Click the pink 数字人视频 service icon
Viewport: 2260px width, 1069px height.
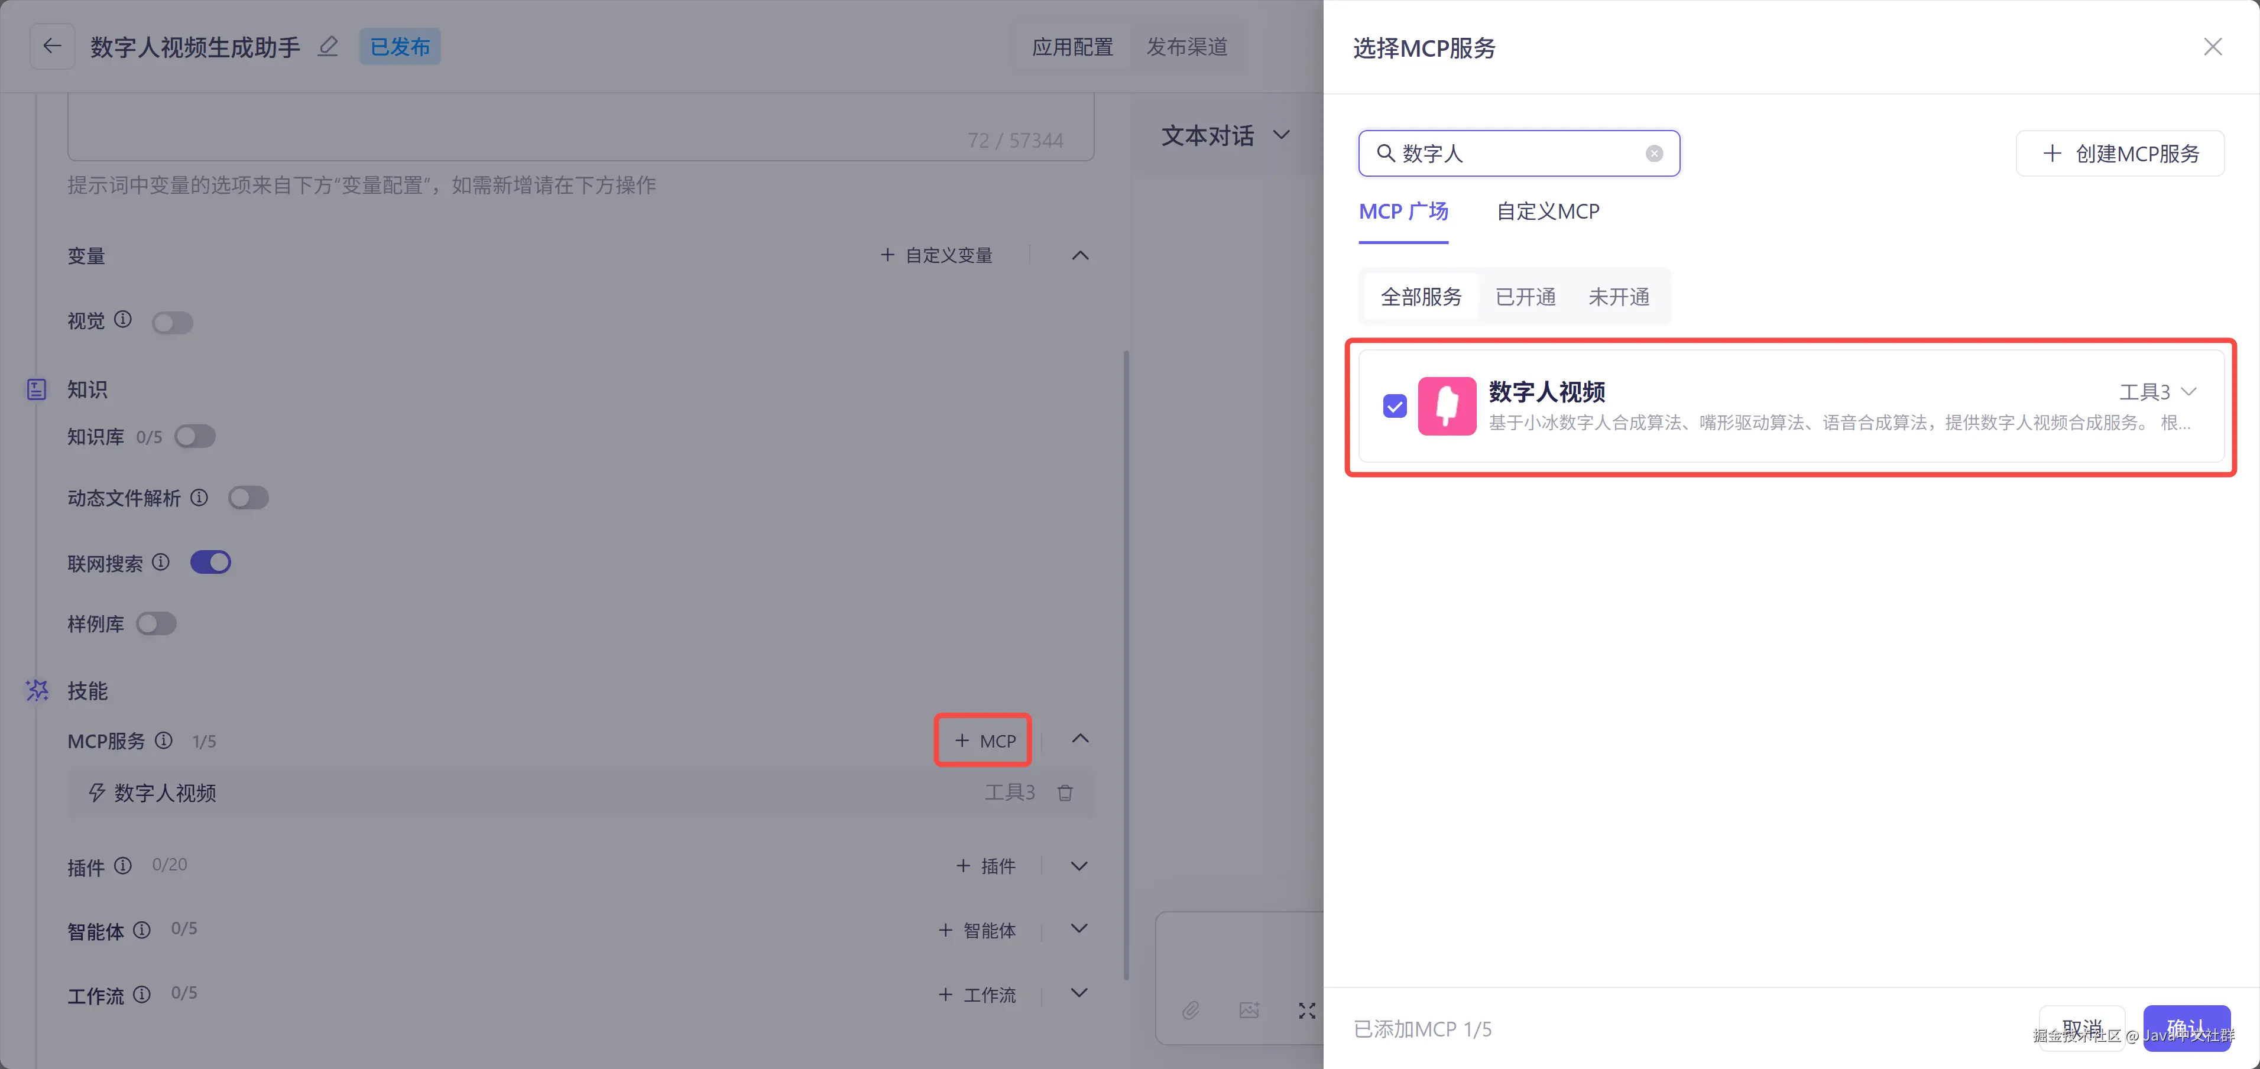(x=1447, y=406)
